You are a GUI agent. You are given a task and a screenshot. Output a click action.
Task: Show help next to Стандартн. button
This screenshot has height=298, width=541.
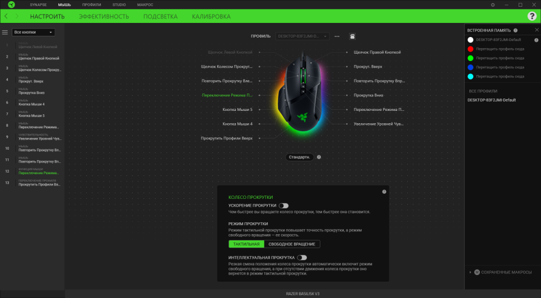(319, 157)
